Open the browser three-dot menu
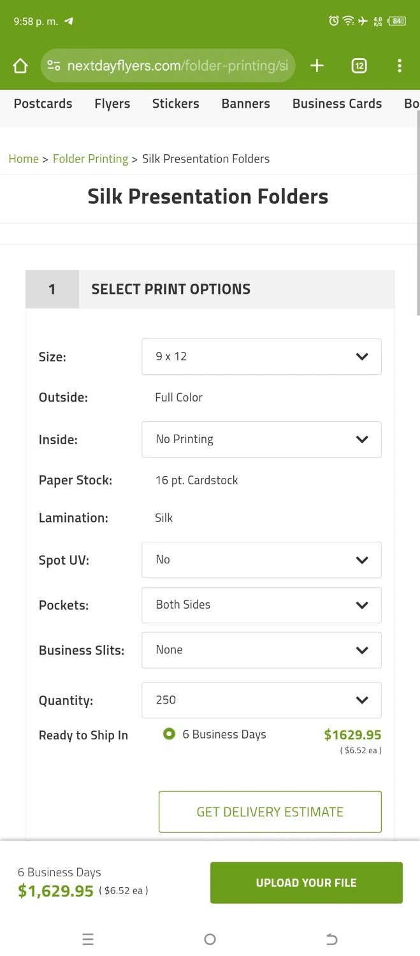The width and height of the screenshot is (420, 956). click(399, 66)
